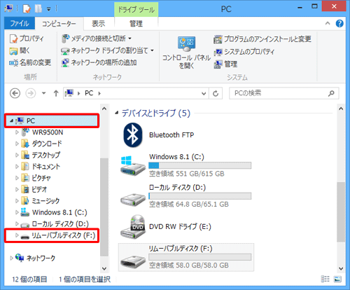Viewport: 350px width, 290px height.
Task: Switch to the 表示 tab
Action: click(99, 24)
